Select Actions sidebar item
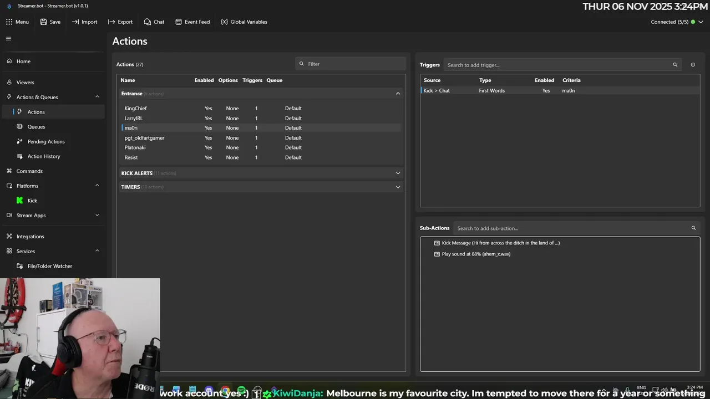This screenshot has height=399, width=710. [x=36, y=112]
